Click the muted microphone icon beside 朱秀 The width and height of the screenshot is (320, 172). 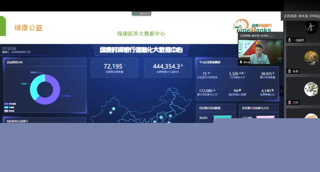tap(289, 71)
